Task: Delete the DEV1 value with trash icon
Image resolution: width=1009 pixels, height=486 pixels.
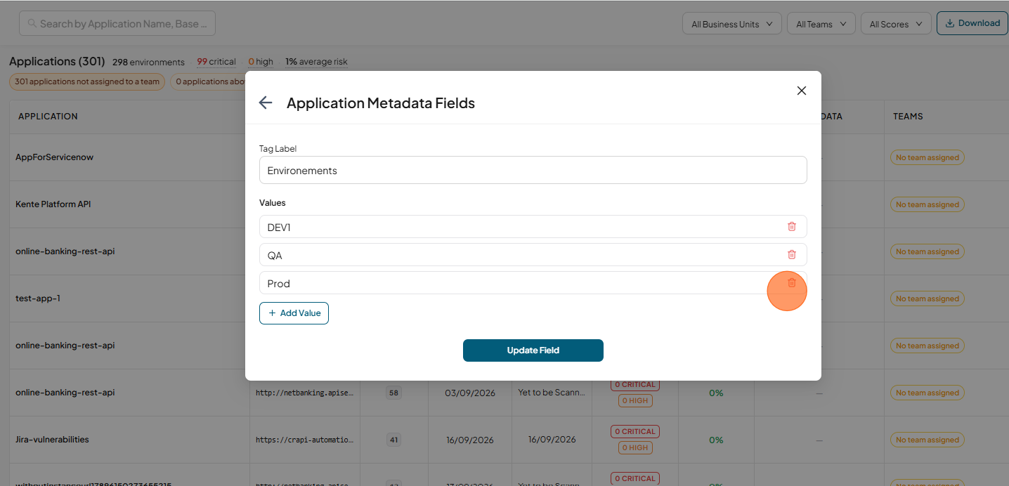Action: click(792, 226)
